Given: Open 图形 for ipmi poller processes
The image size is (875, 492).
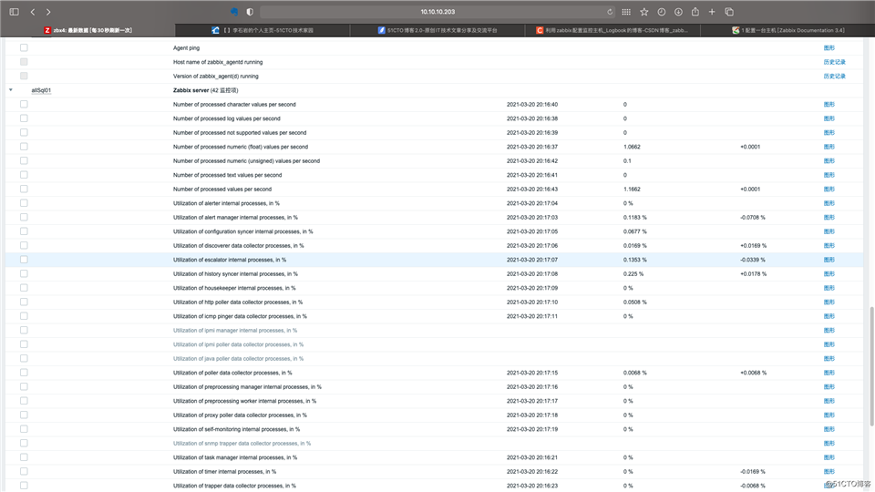Looking at the screenshot, I should [x=829, y=344].
